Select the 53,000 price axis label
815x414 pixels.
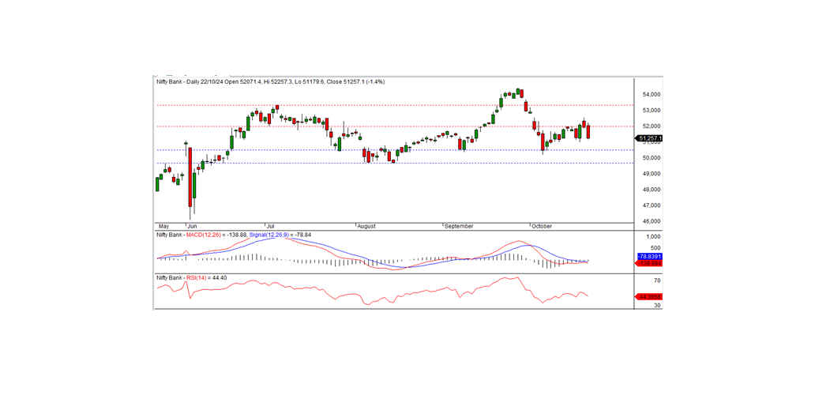click(652, 111)
